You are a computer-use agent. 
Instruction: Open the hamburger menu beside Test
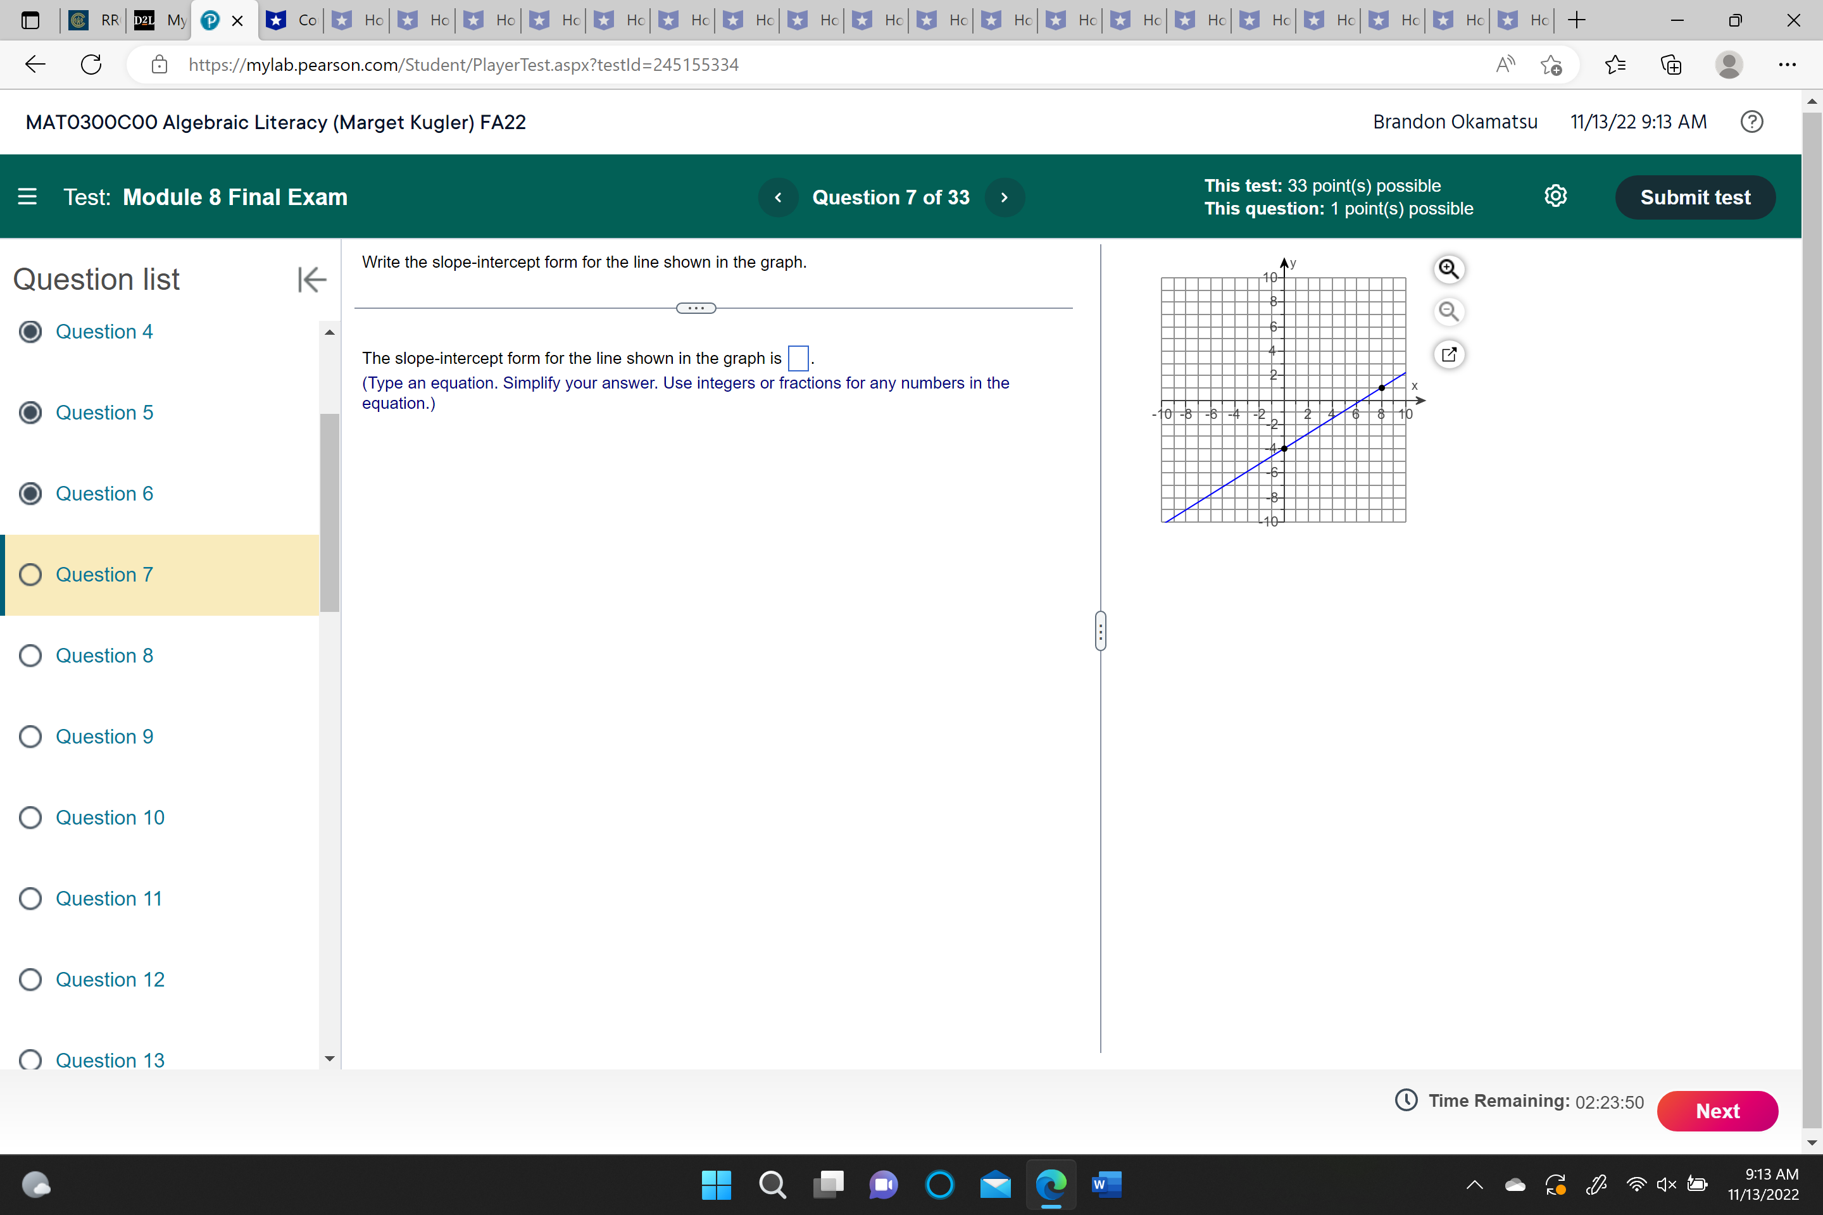click(x=27, y=197)
